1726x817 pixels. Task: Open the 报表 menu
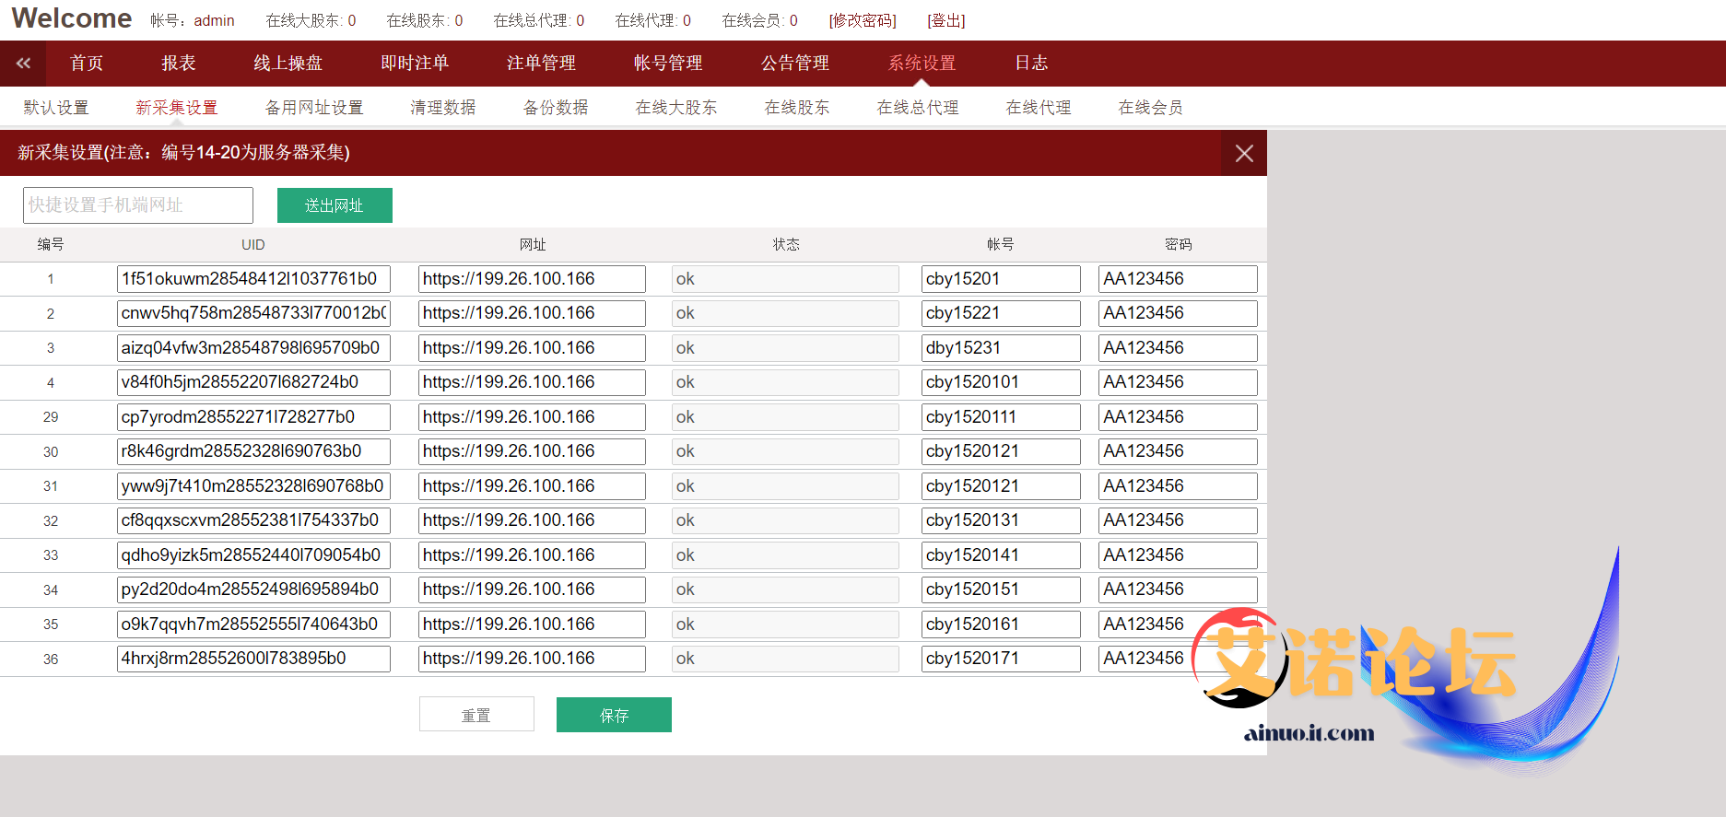[x=179, y=63]
